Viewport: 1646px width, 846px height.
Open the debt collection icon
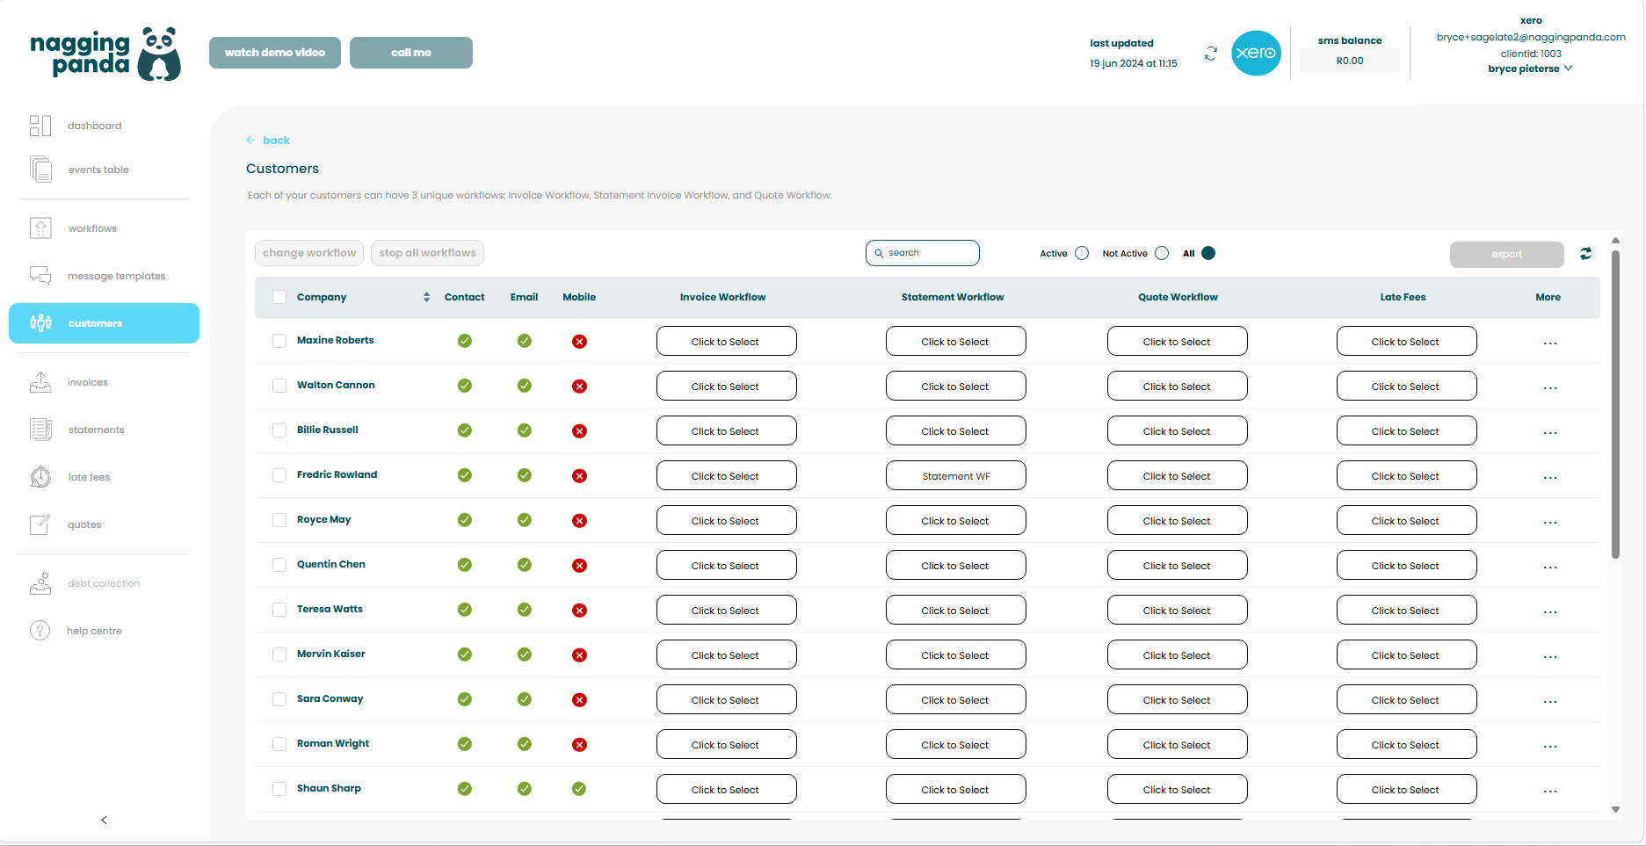(x=40, y=583)
